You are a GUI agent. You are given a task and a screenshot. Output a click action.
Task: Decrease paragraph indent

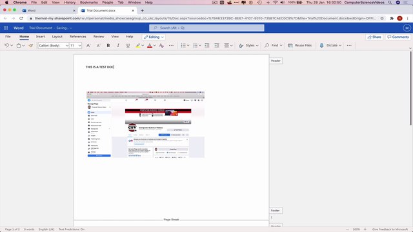click(x=206, y=46)
